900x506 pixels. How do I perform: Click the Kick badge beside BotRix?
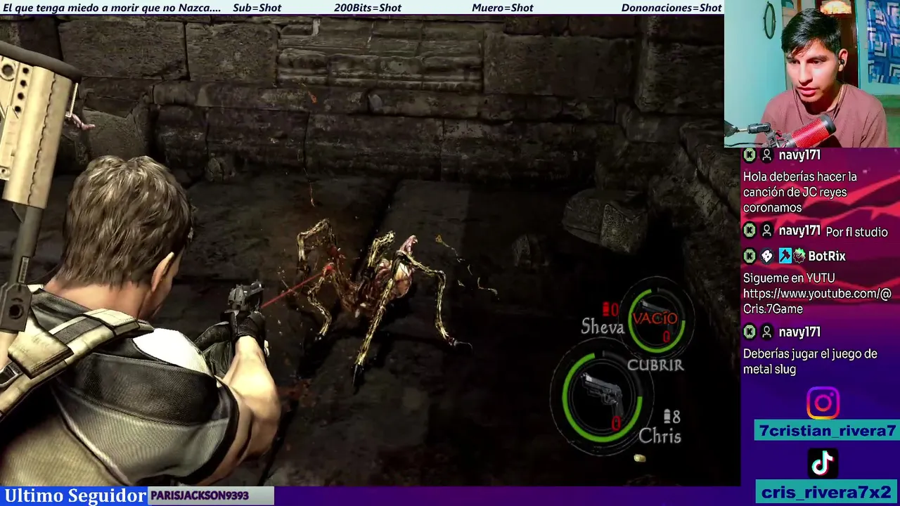750,257
